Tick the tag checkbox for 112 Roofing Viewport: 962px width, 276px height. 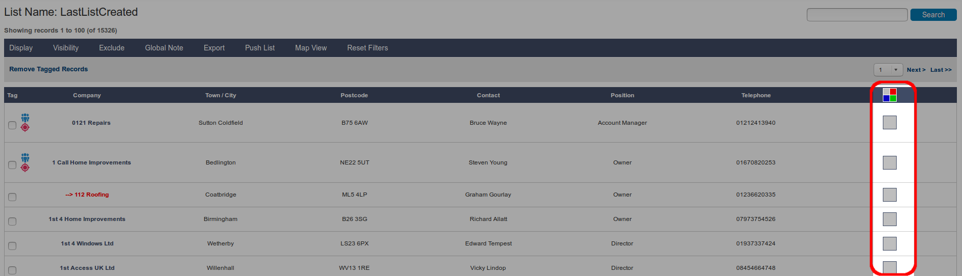tap(12, 197)
